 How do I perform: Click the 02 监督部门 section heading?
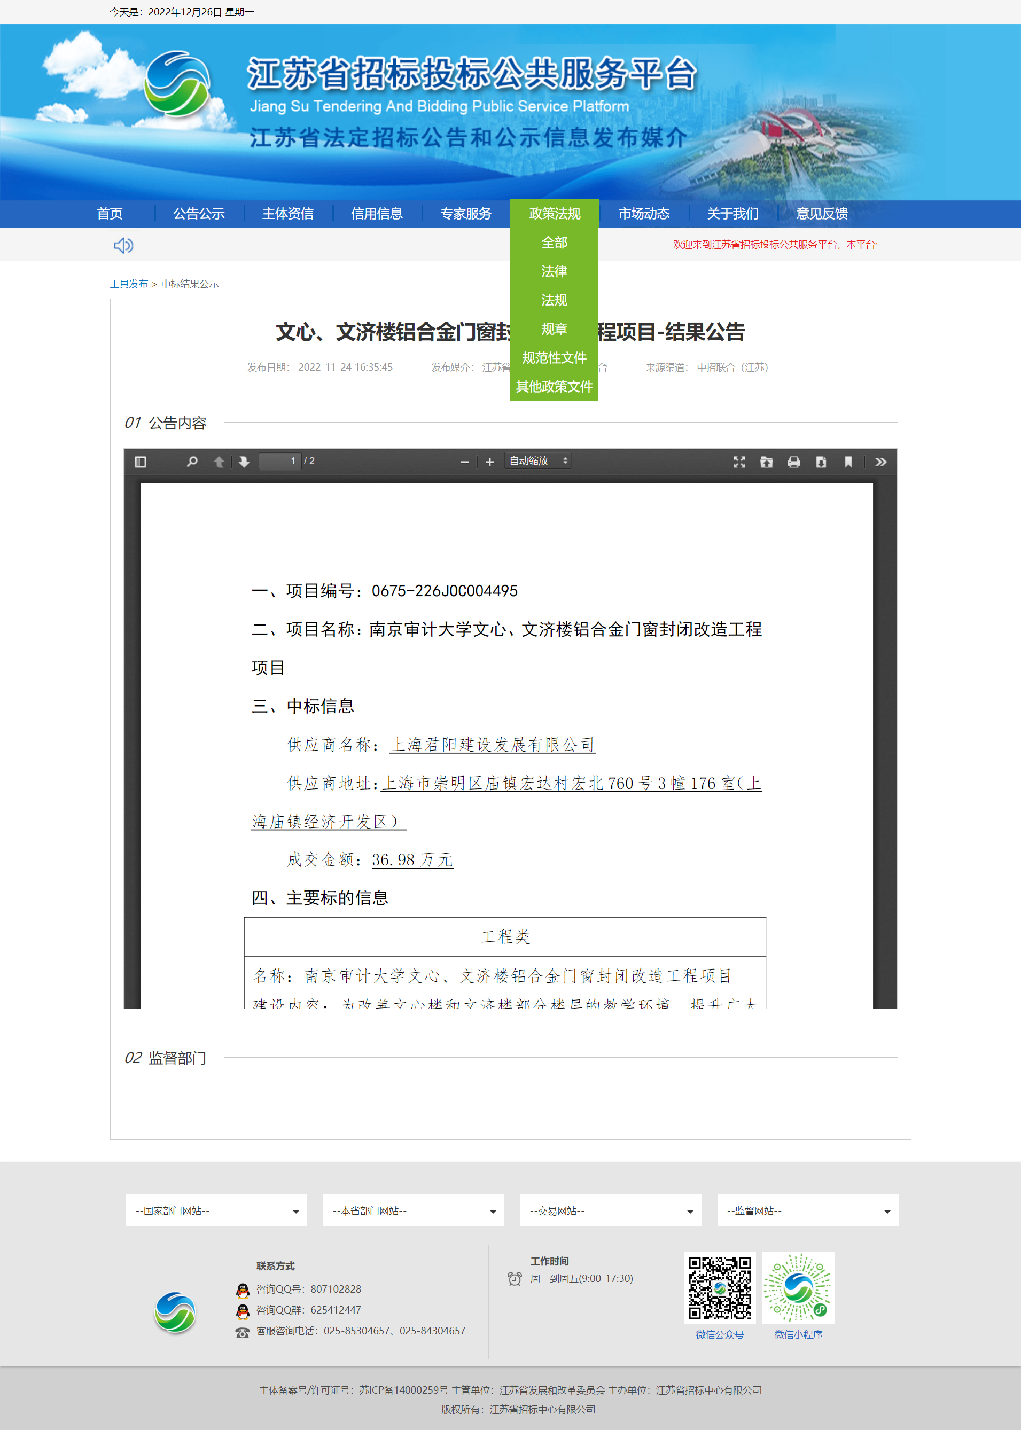pyautogui.click(x=165, y=1058)
